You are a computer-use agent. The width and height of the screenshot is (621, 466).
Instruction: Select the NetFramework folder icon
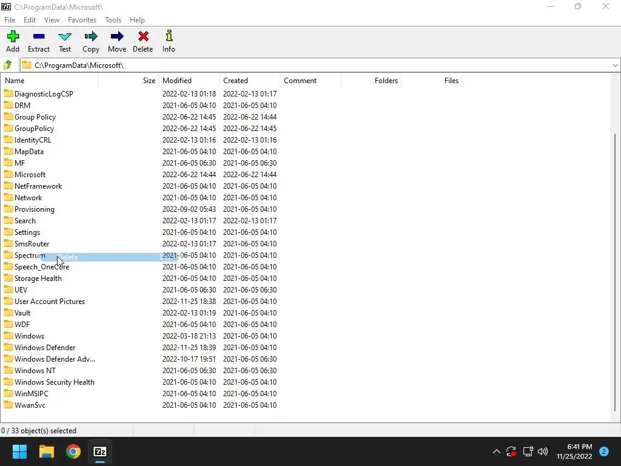coord(8,186)
